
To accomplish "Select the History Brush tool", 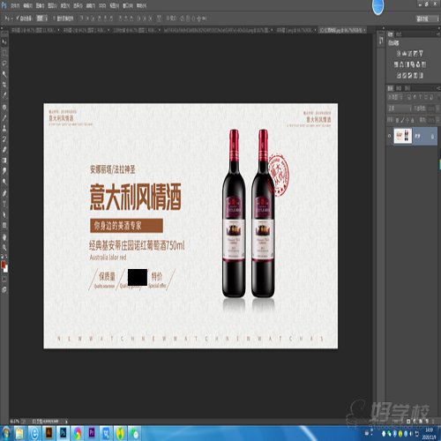I will 4,139.
